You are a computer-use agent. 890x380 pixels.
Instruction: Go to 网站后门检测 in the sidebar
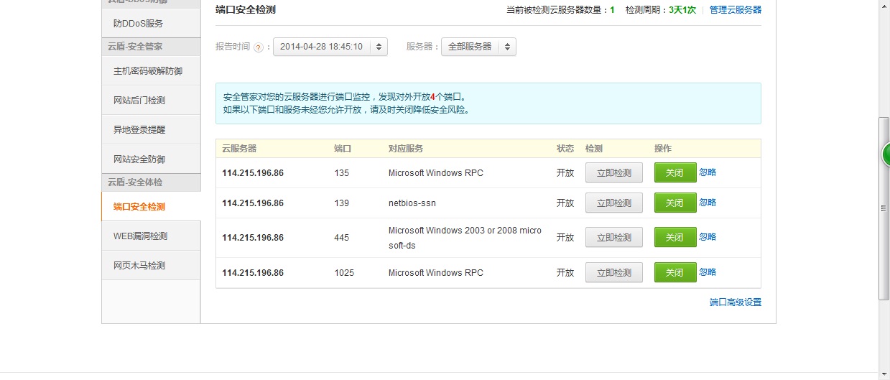coord(139,101)
